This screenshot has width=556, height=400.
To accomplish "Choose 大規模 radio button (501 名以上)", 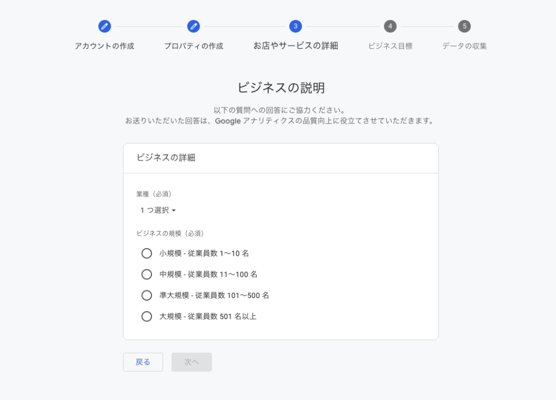I will 147,316.
